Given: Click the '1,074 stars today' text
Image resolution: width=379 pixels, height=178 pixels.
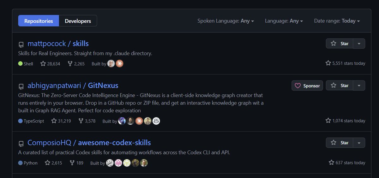Looking at the screenshot, I should [345, 121].
